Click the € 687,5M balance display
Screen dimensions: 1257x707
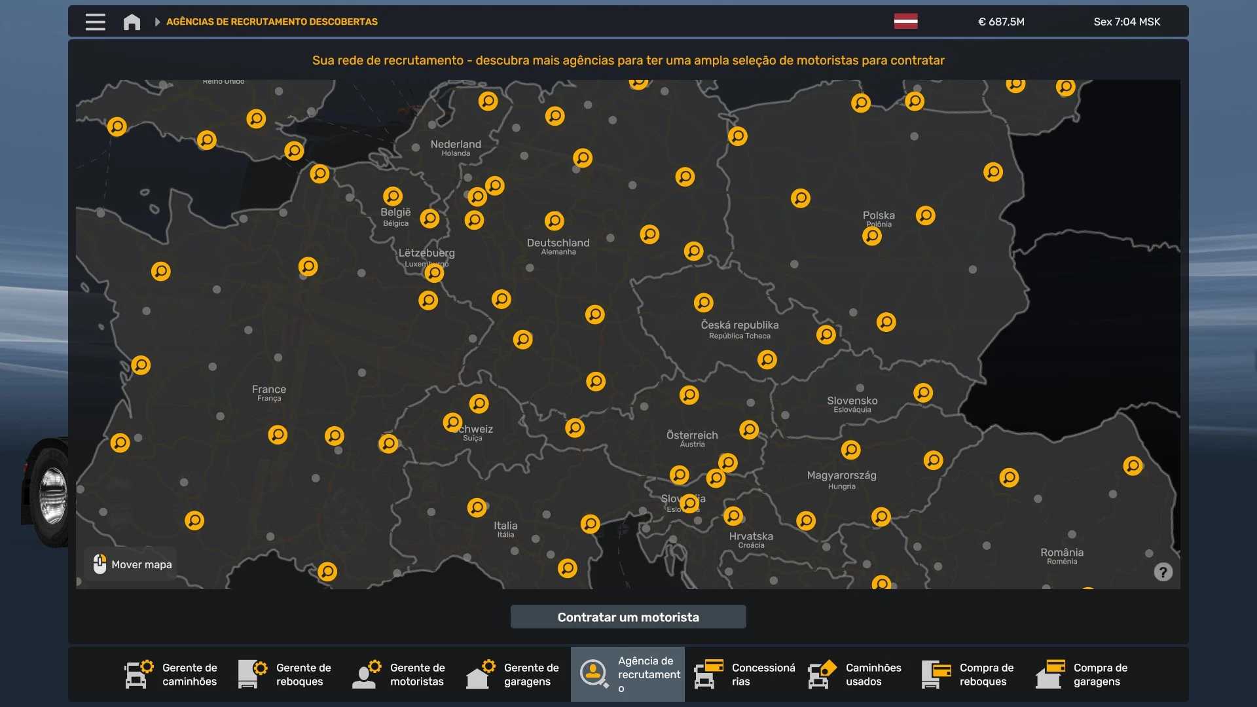pos(1001,22)
